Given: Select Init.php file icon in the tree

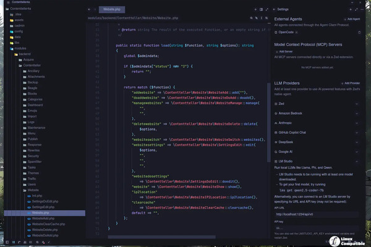Looking at the screenshot, I should (29, 196).
